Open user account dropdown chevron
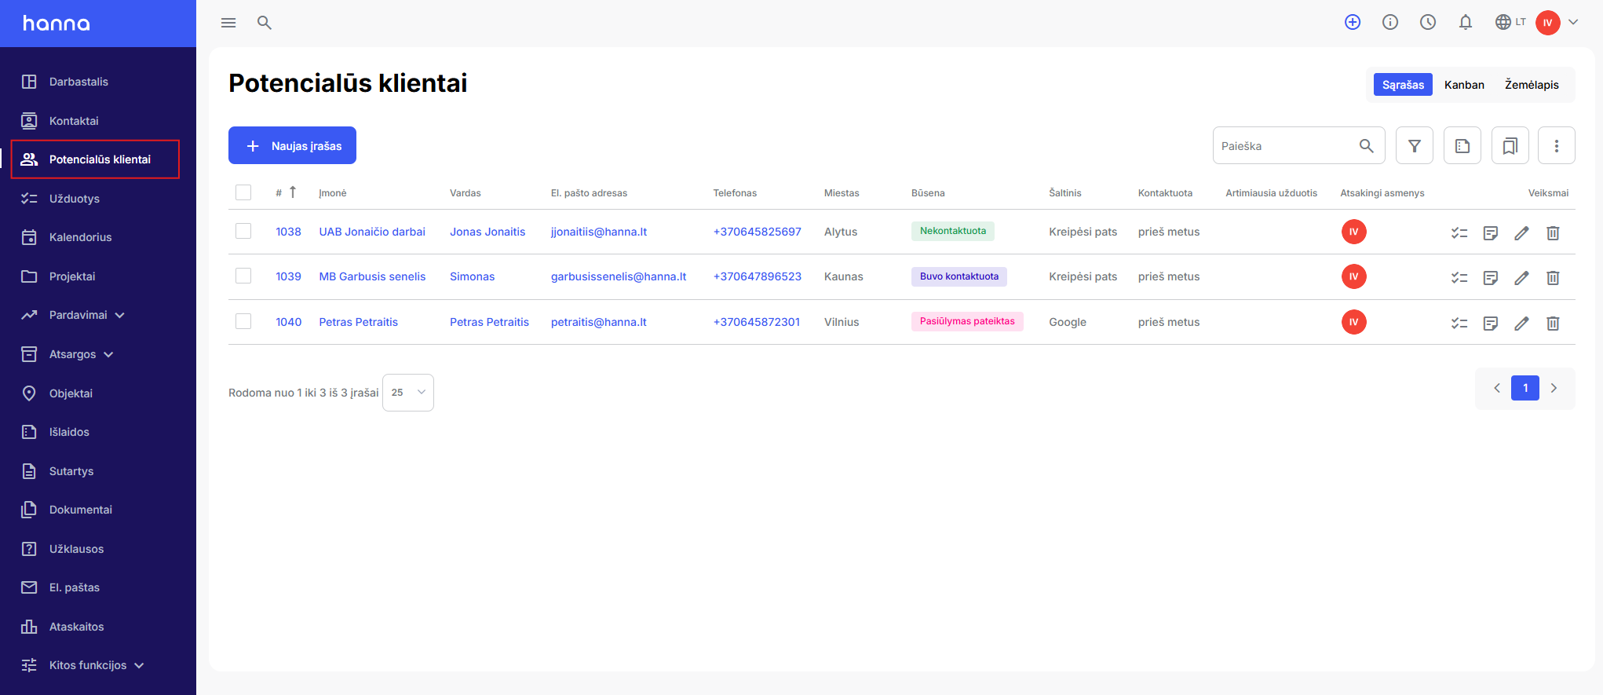 (1573, 22)
